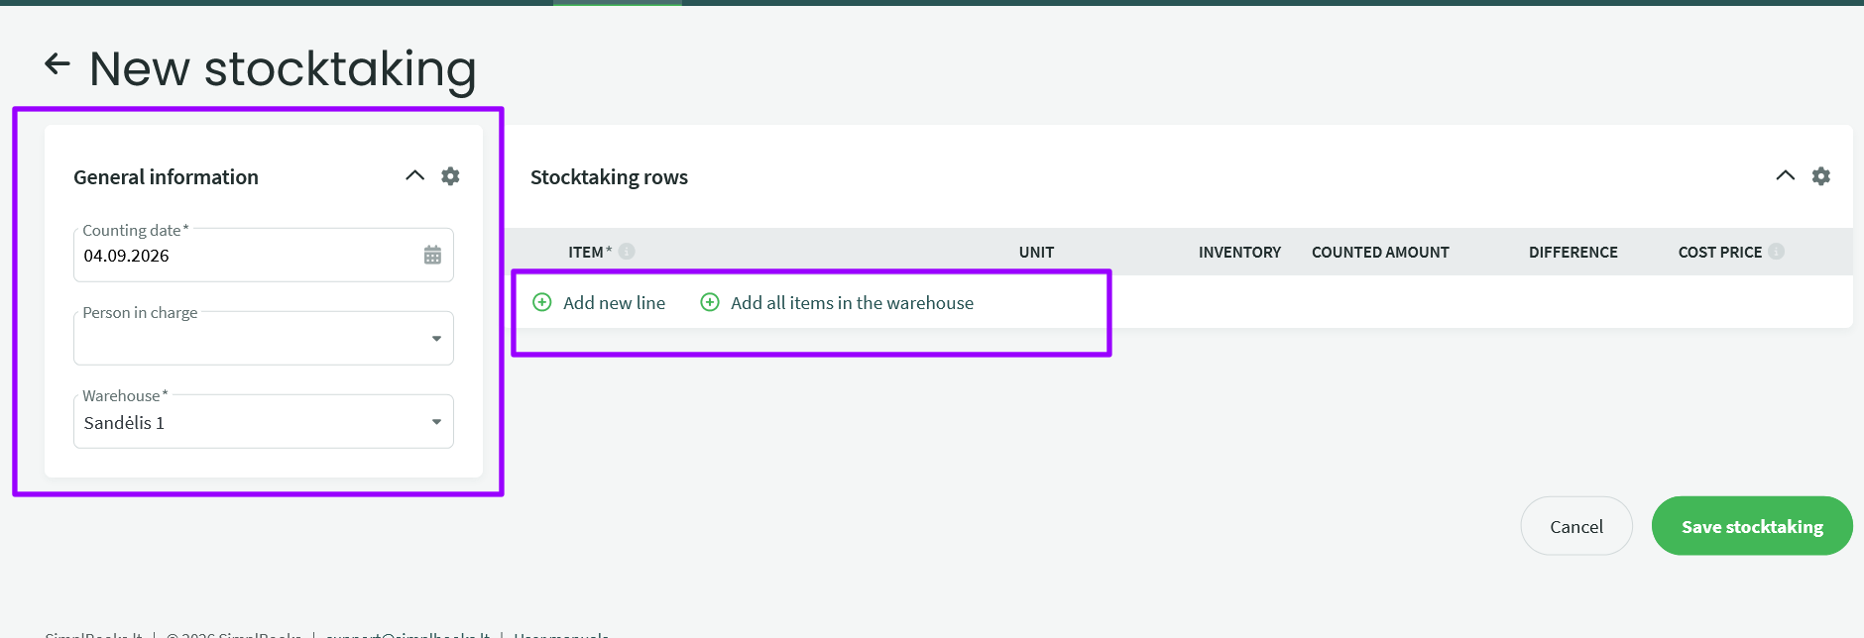The image size is (1864, 638).
Task: Cancel the new stocktaking
Action: point(1576,526)
